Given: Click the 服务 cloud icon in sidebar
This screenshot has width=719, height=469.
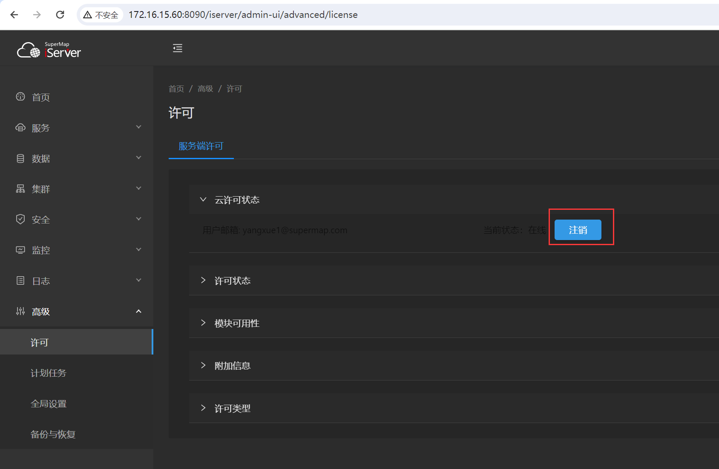Looking at the screenshot, I should (x=20, y=127).
